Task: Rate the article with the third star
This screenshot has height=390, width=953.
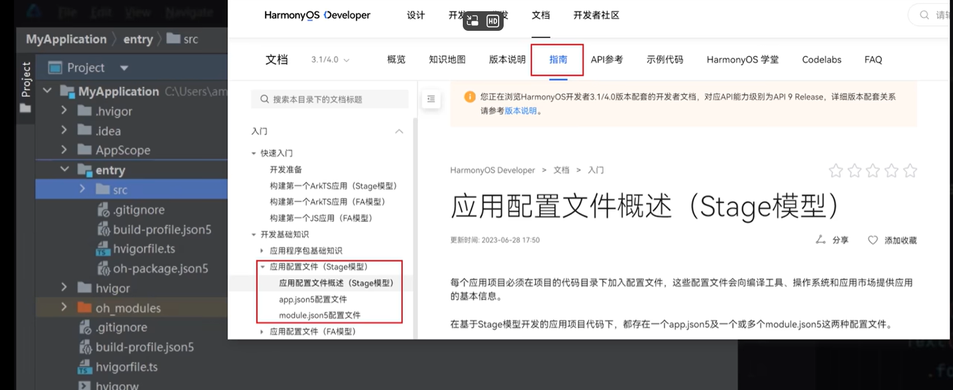Action: (872, 171)
